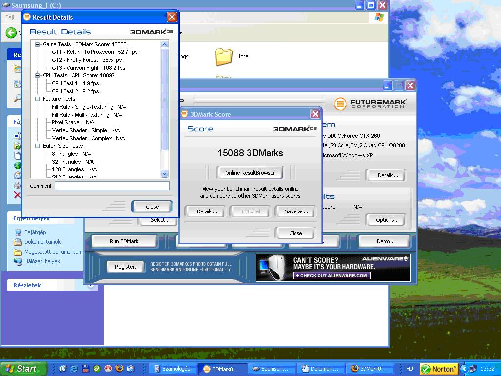
Task: Collapse the Feature Tests tree node
Action: click(x=37, y=99)
